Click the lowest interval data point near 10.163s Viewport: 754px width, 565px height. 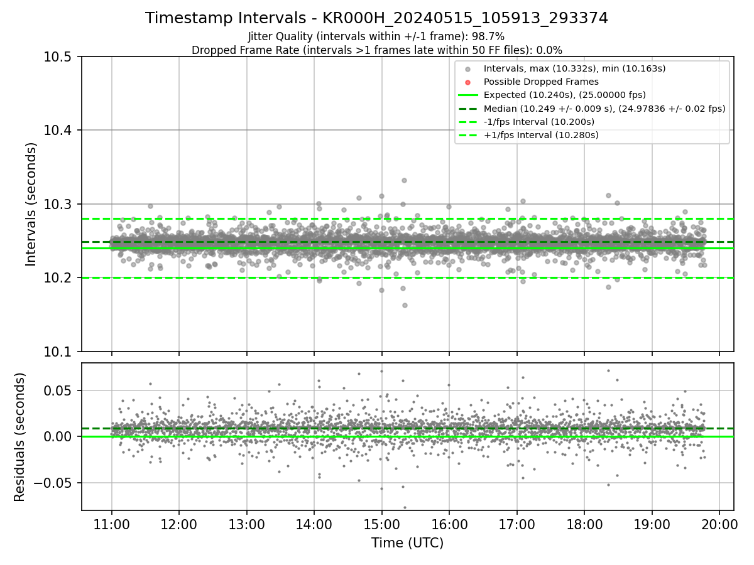[x=405, y=305]
